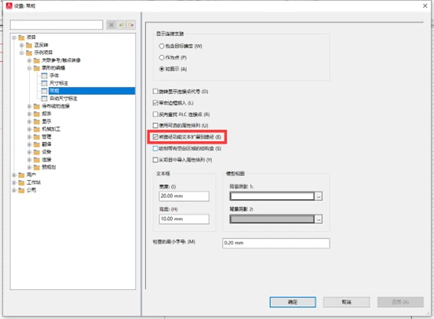Expand the 设备 tree node
This screenshot has width=434, height=319.
[x=29, y=152]
